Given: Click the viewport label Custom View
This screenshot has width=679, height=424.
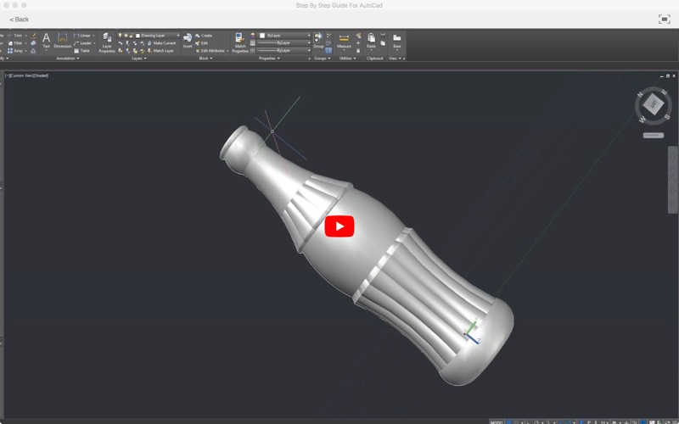Looking at the screenshot, I should pos(20,75).
